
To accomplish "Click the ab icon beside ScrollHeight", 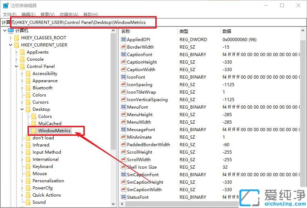I will click(124, 152).
